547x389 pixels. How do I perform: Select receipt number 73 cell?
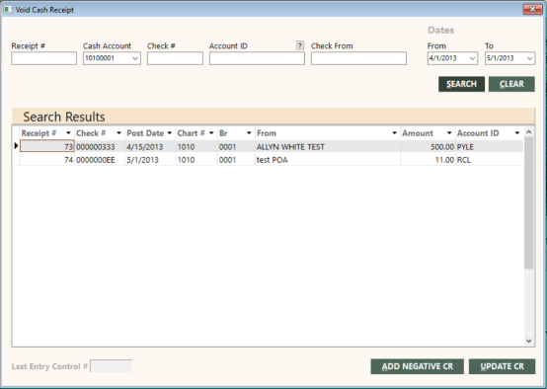point(47,146)
